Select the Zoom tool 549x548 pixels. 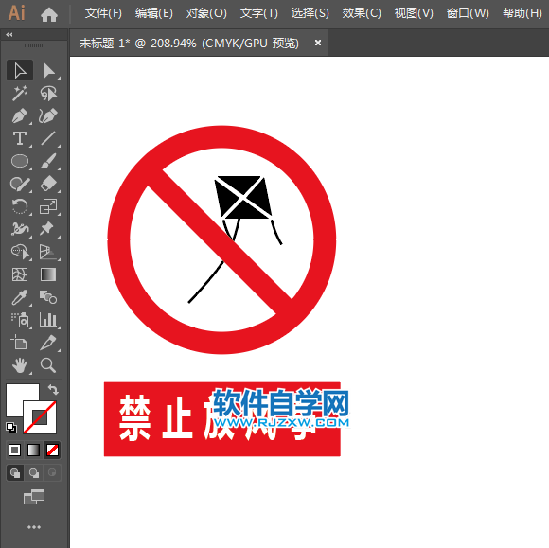[48, 365]
